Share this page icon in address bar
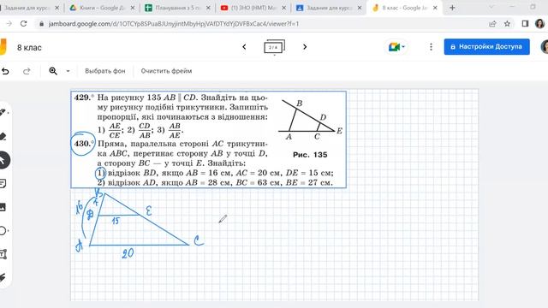 click(492, 24)
